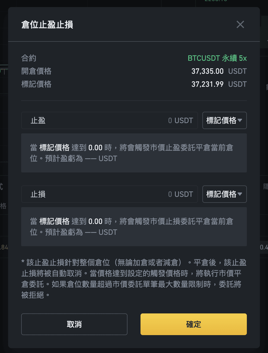Click the 標記價格 value 37,231.99 USDT

tap(219, 84)
